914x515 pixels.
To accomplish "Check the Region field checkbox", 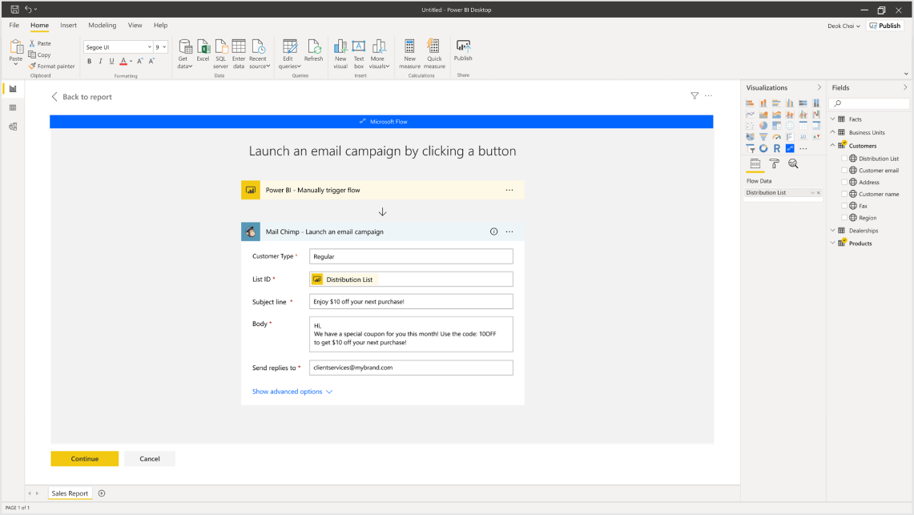I will pos(844,218).
